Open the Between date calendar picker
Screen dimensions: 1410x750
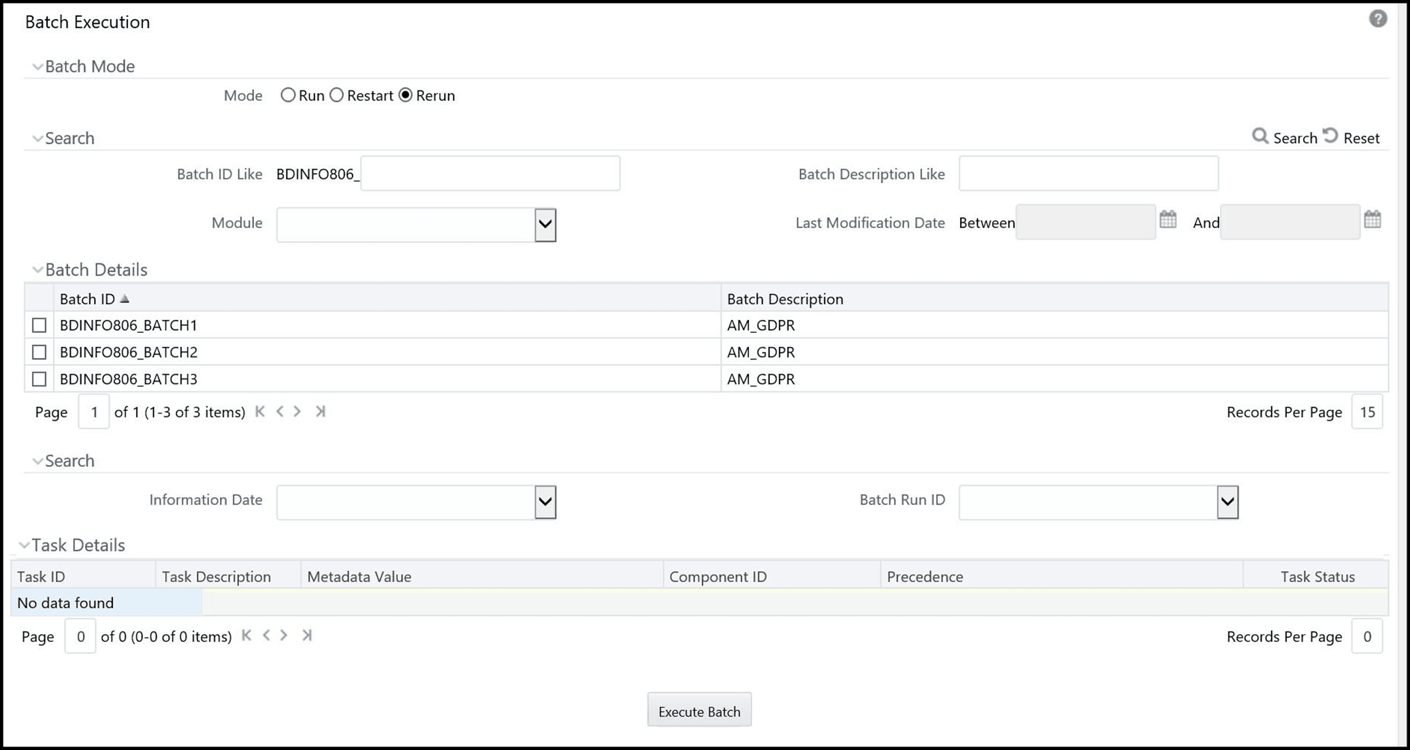1168,220
